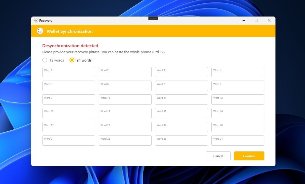Focus the Word 6 field
The width and height of the screenshot is (305, 184).
125,86
